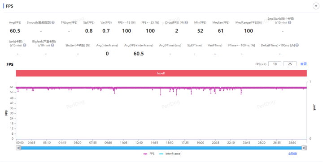Click the FTime>=100ms [%] label
Viewport: 323px width, 162px height.
[x=241, y=45]
